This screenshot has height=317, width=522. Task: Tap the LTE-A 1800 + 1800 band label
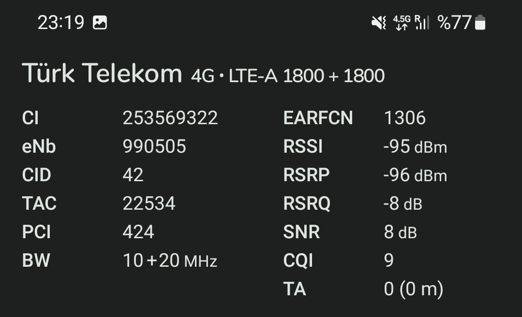pos(307,76)
